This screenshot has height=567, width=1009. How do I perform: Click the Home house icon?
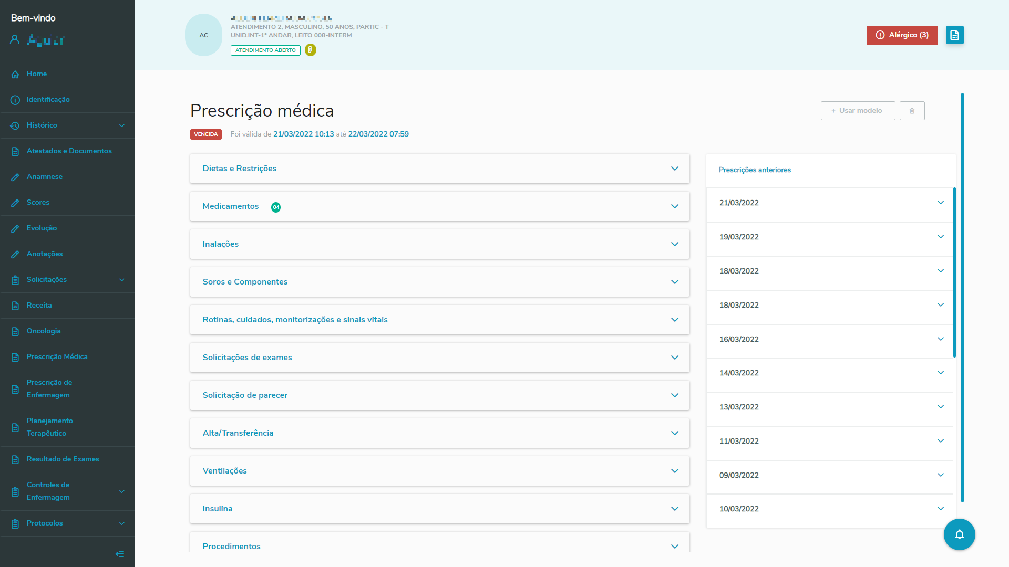[x=15, y=74]
